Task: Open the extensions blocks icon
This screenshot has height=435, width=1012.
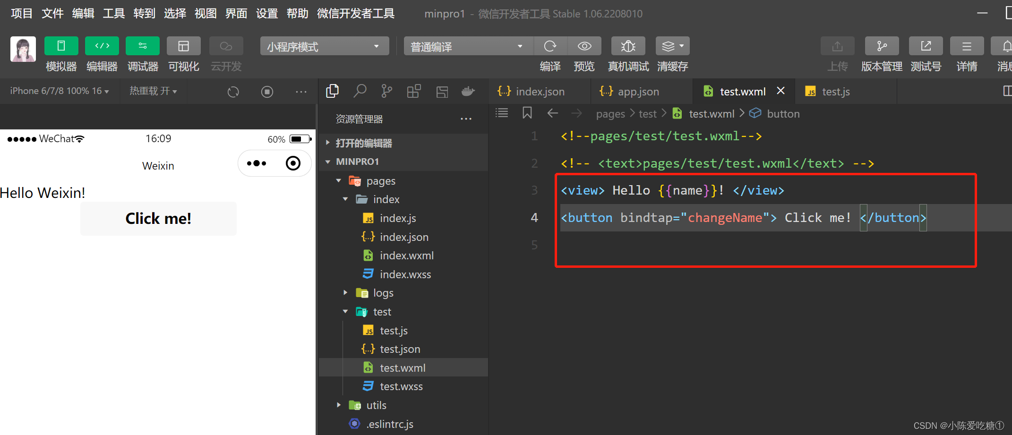Action: click(x=414, y=91)
